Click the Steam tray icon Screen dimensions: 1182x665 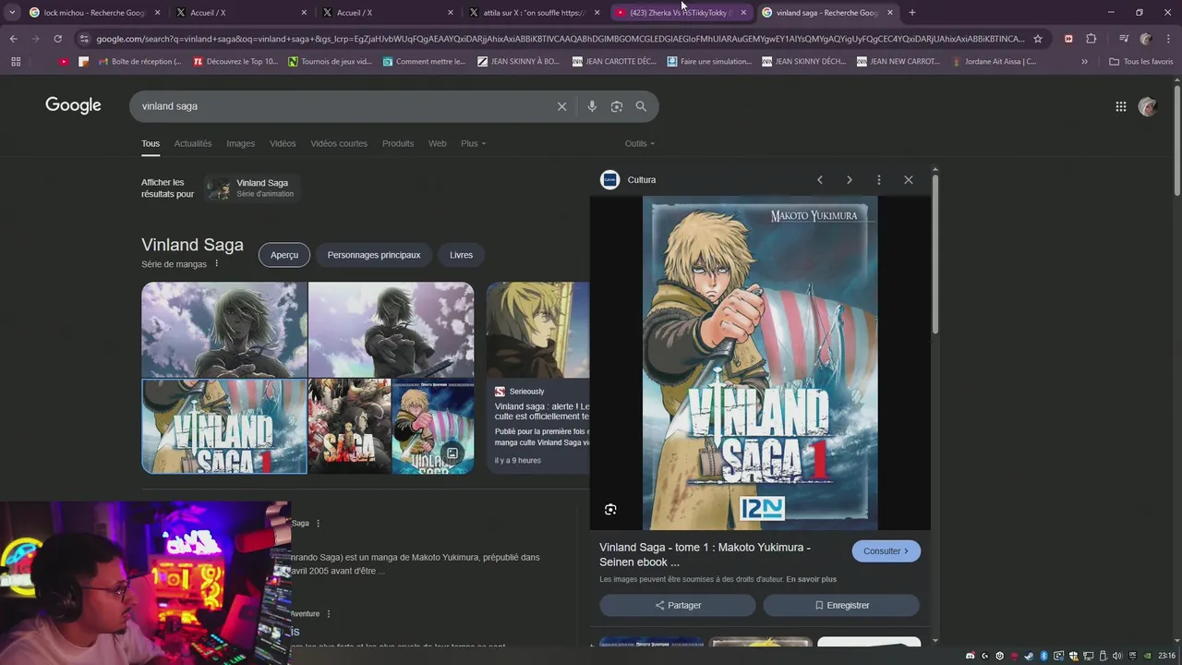[1029, 656]
